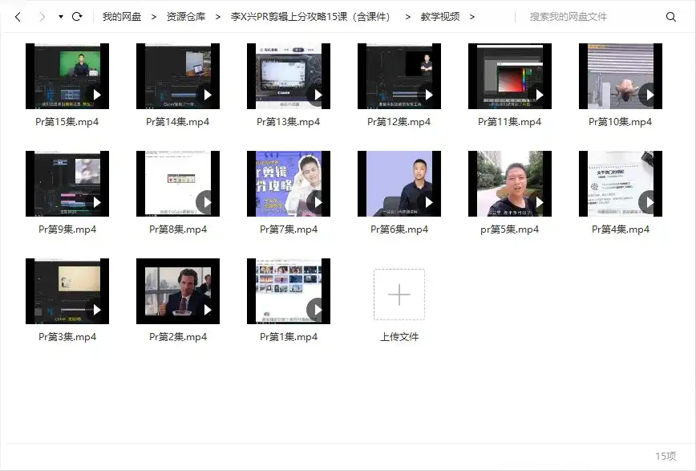Click the plus icon in the upload tile
The height and width of the screenshot is (471, 696).
tap(399, 294)
